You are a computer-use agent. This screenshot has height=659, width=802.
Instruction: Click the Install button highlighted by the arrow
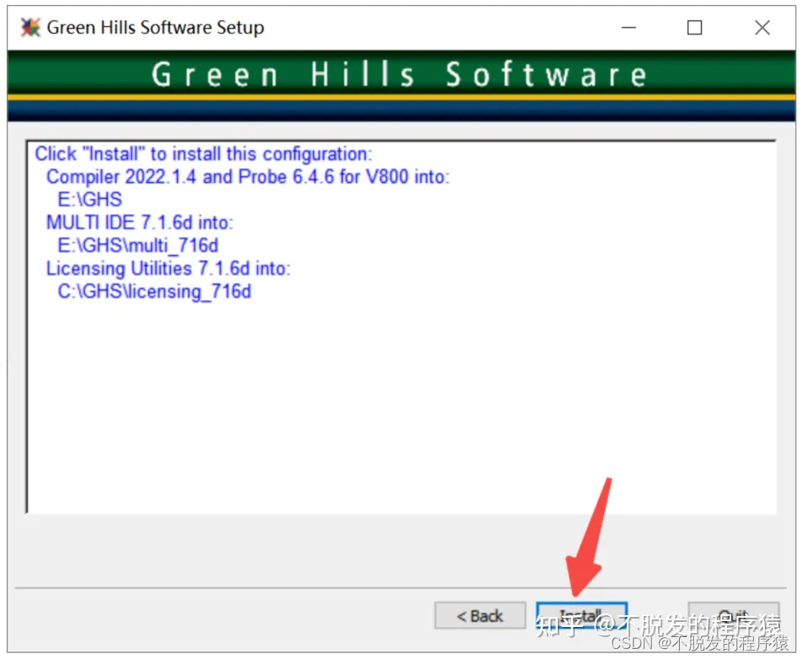[582, 615]
